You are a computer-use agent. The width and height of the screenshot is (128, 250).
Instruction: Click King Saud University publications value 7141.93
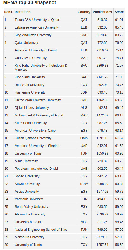pyautogui.click(x=102, y=77)
